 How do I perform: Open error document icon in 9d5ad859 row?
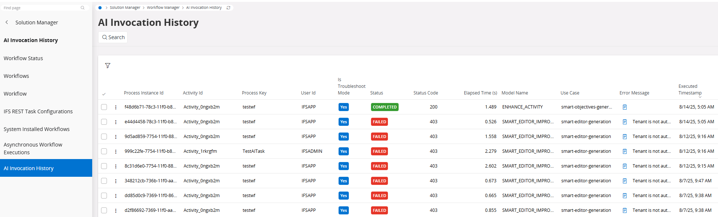coord(625,137)
